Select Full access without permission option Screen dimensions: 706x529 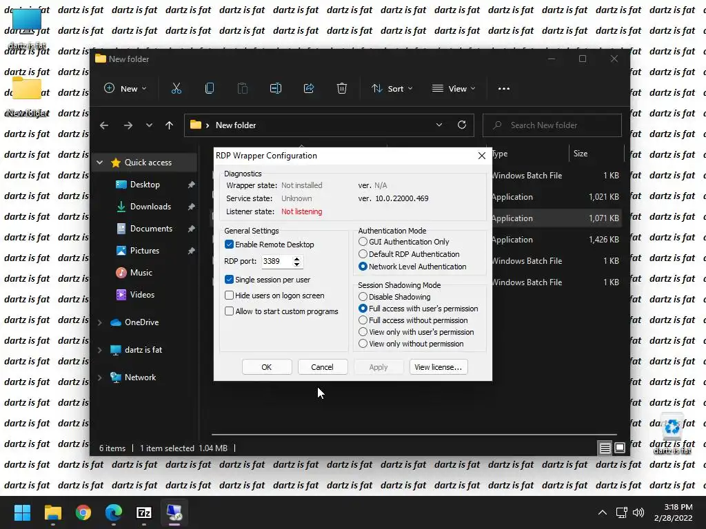(x=363, y=320)
